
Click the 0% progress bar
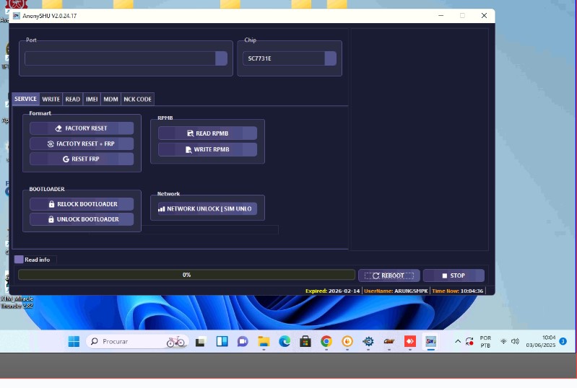(186, 275)
